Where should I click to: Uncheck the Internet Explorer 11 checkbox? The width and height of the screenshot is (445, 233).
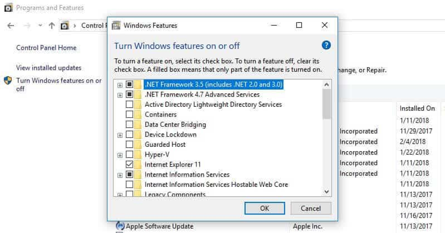(130, 164)
